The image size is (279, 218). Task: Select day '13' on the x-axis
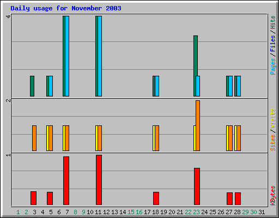(x=114, y=212)
